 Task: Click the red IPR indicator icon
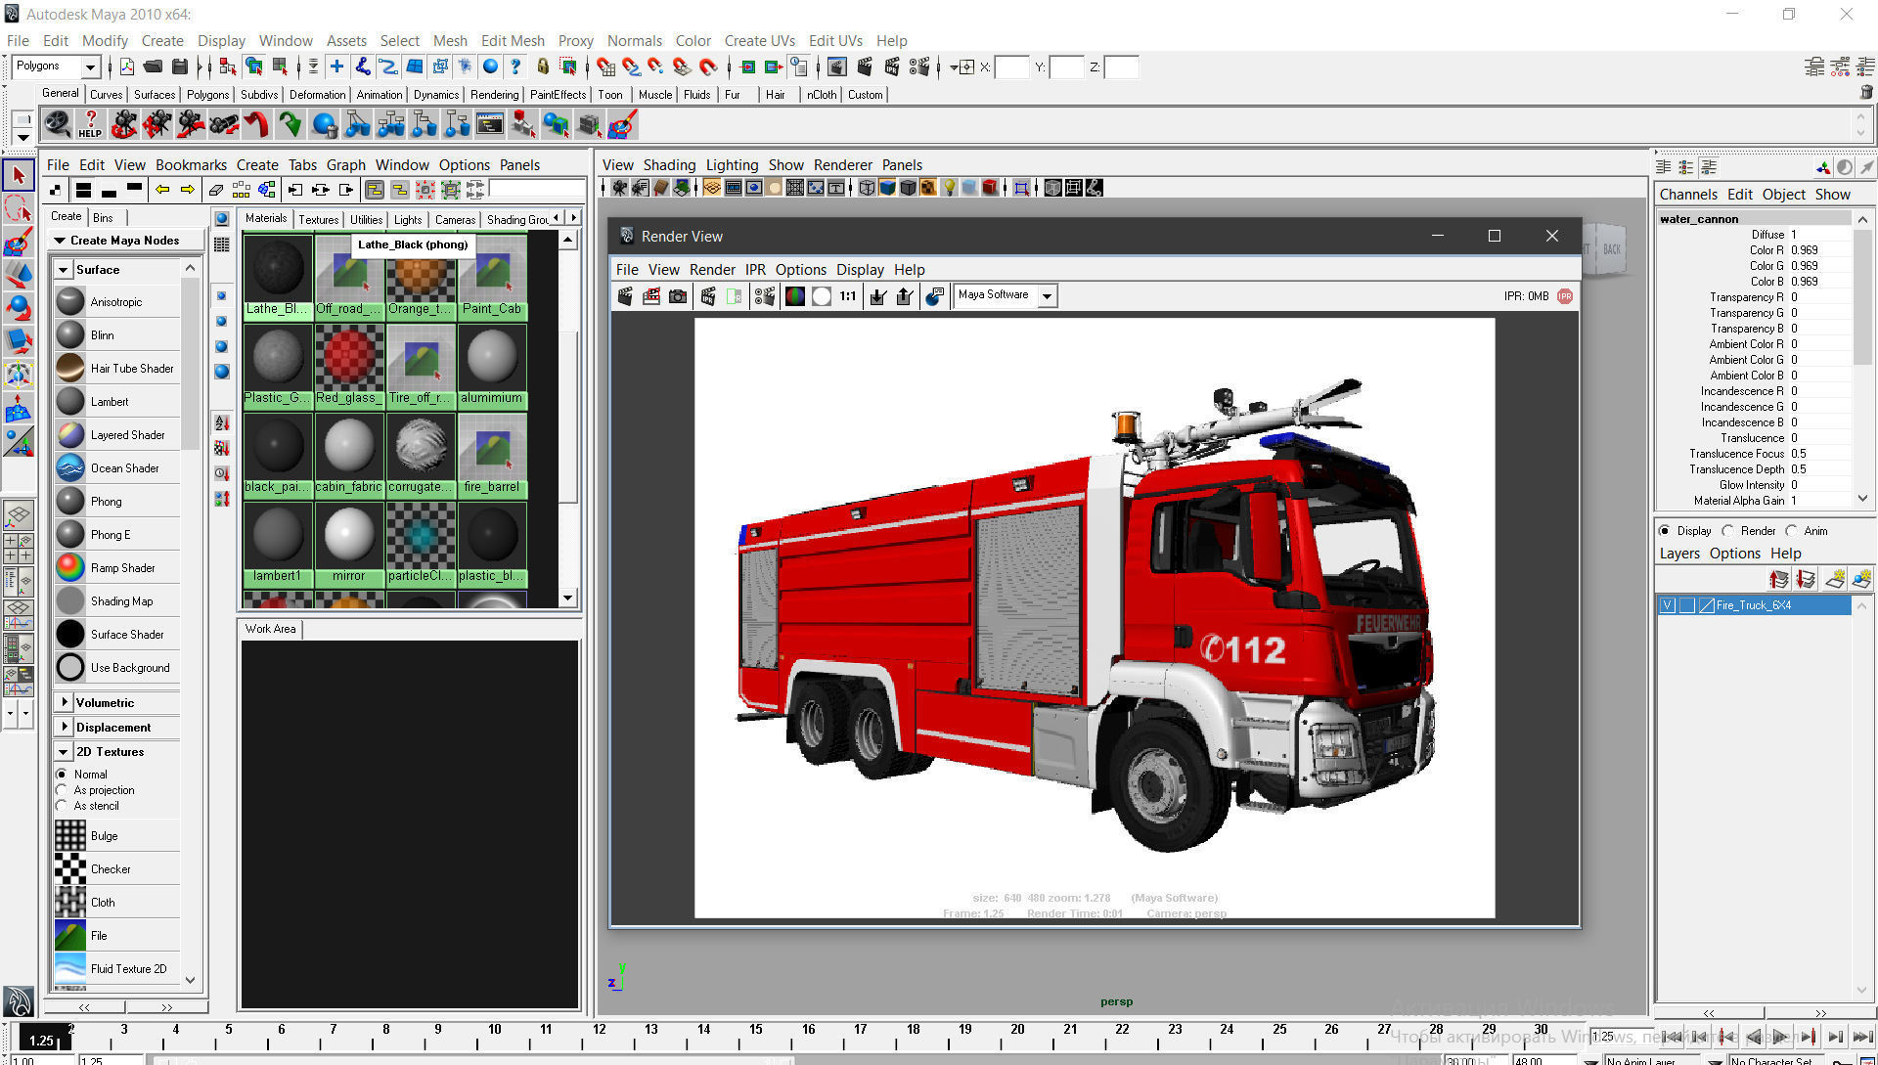coord(1565,296)
